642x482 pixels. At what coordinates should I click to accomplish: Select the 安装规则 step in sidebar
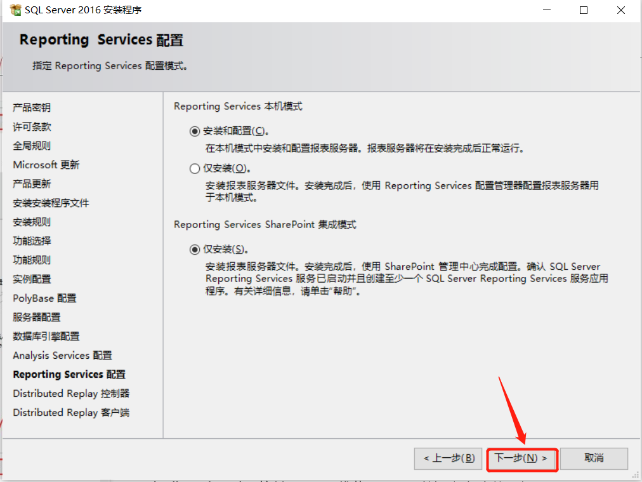[29, 222]
